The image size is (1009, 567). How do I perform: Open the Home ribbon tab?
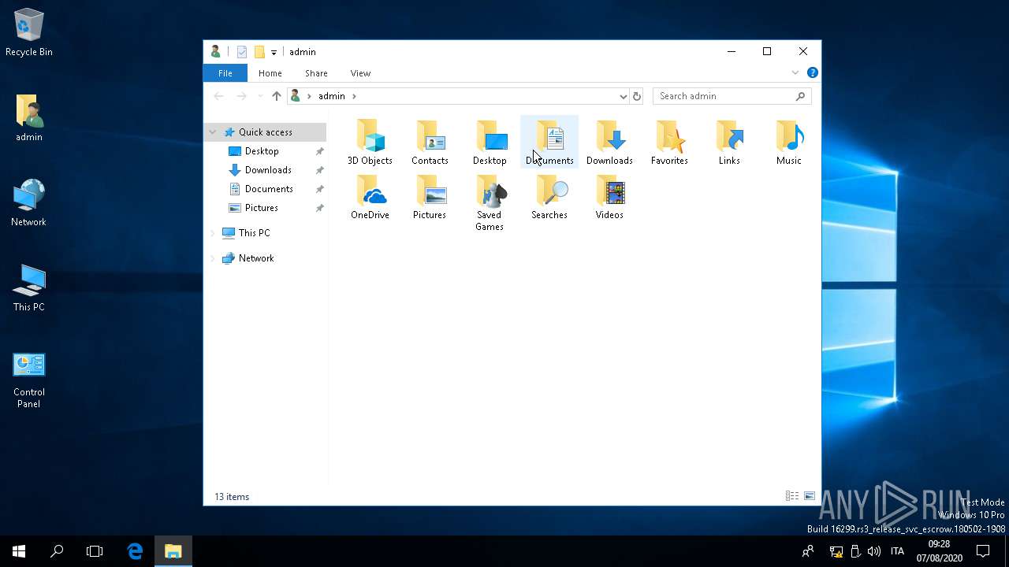click(270, 73)
